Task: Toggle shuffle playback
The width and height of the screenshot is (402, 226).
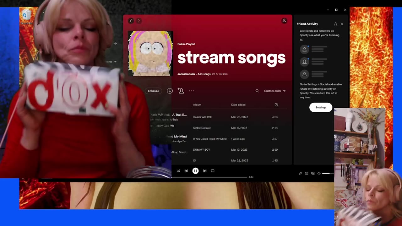Action: [178, 171]
